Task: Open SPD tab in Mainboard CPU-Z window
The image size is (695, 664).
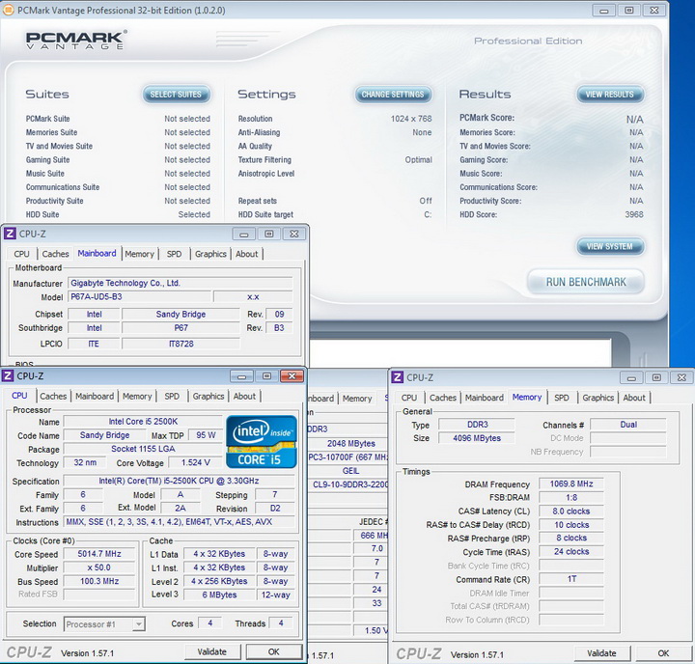Action: click(x=174, y=254)
